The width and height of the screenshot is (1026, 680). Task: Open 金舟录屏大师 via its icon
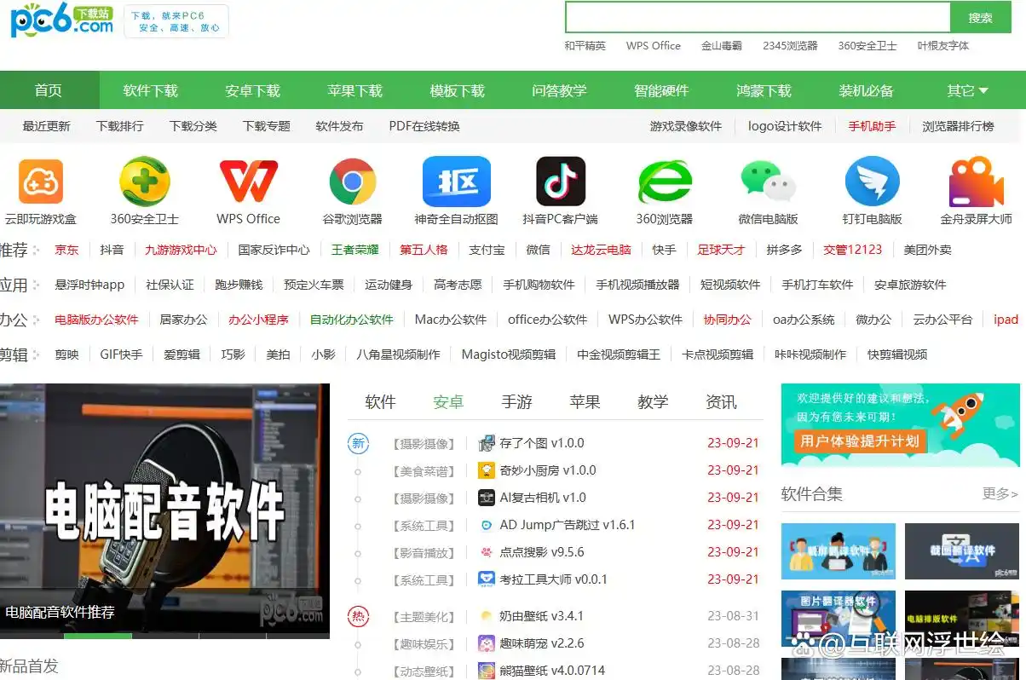point(976,182)
